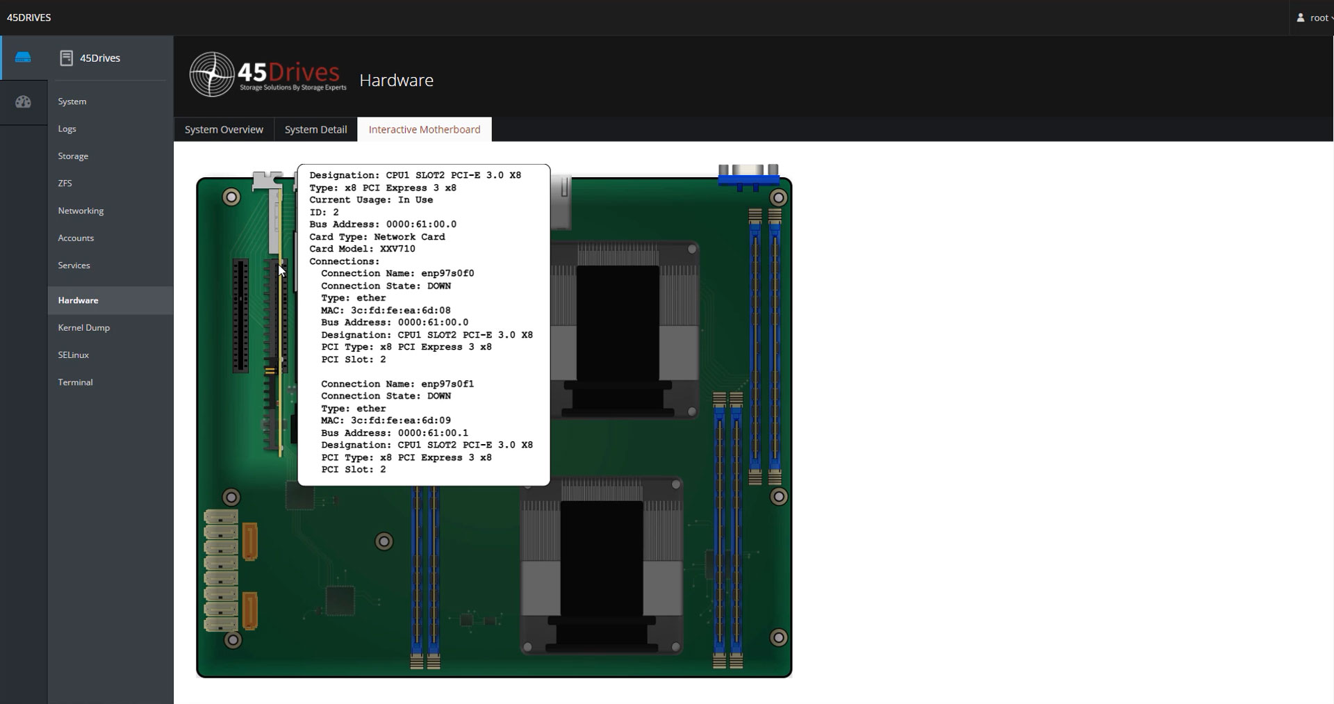1334x704 pixels.
Task: Open the Networking section
Action: 81,211
